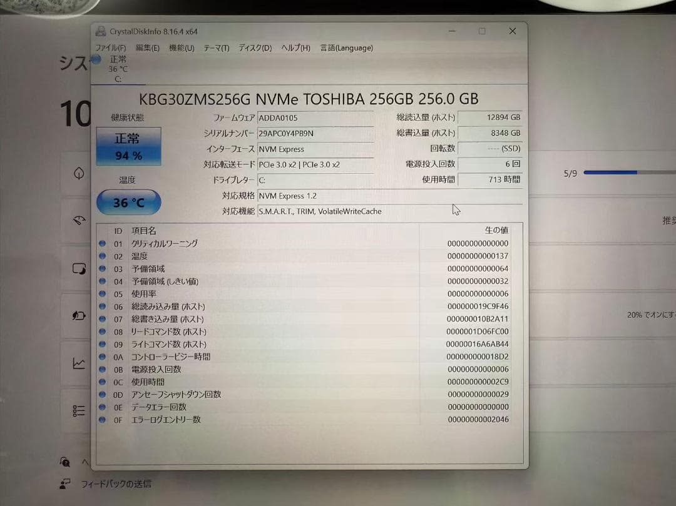Click the status indicator next to 電源投入回数
676x506 pixels.
(102, 369)
